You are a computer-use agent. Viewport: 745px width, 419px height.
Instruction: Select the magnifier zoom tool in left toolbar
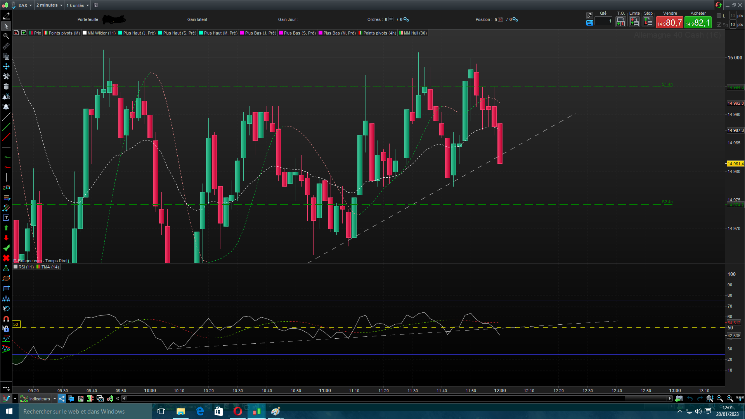click(6, 36)
